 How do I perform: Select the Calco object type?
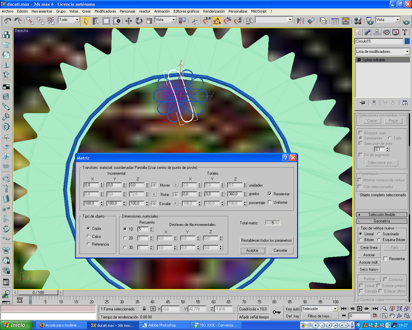click(x=88, y=236)
